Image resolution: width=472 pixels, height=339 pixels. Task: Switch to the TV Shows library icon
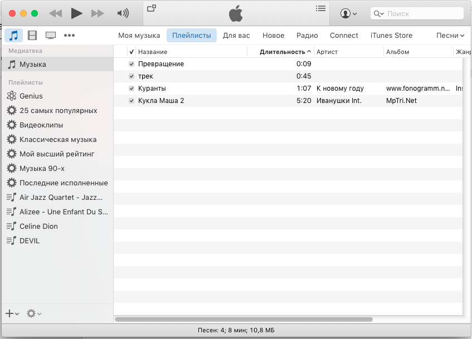click(51, 36)
